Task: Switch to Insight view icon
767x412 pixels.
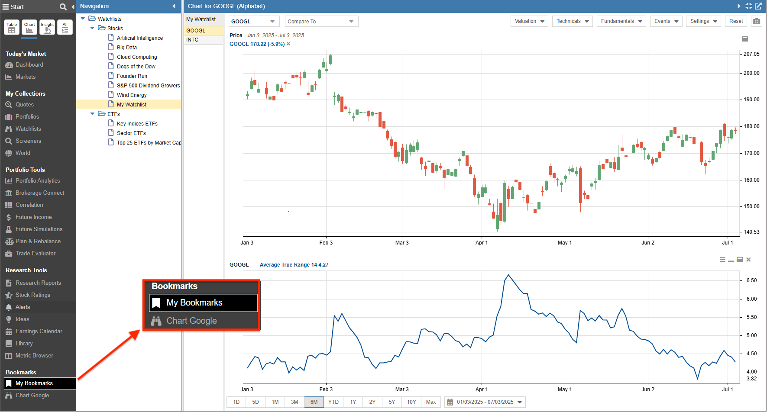Action: (x=47, y=27)
